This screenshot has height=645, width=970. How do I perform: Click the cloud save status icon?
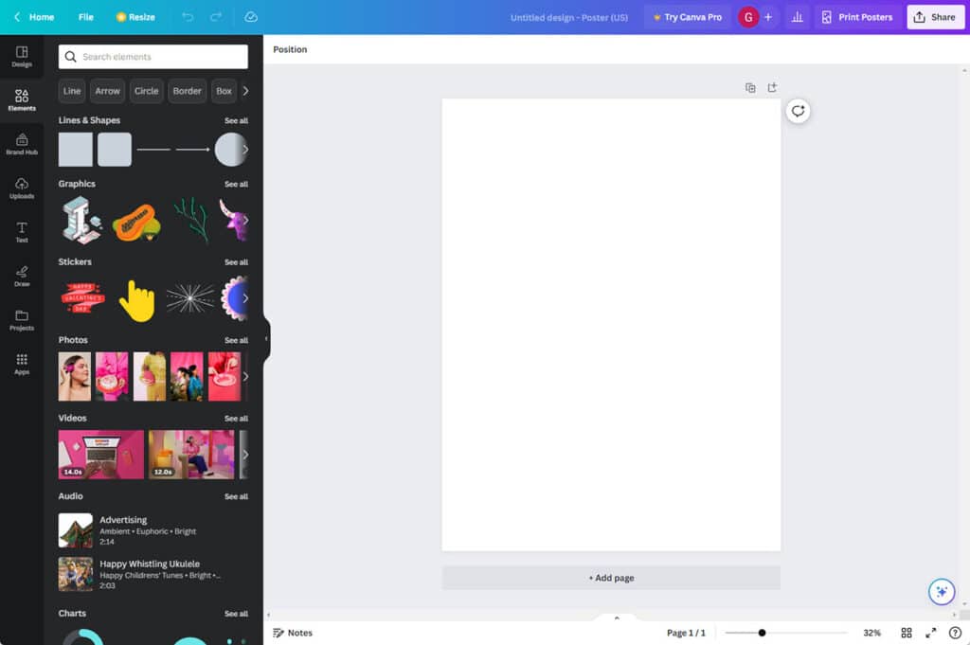[x=250, y=17]
